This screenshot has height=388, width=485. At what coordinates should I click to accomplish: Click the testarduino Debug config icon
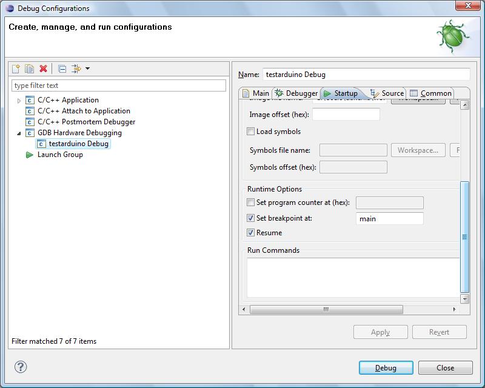[x=41, y=144]
